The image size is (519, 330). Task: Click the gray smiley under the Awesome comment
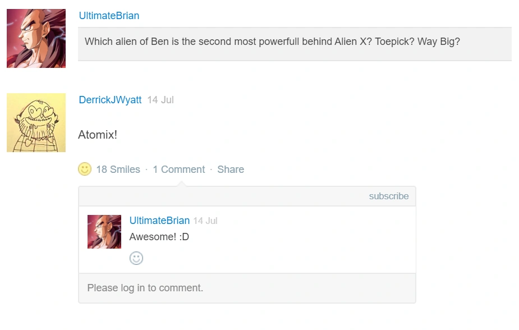click(136, 258)
